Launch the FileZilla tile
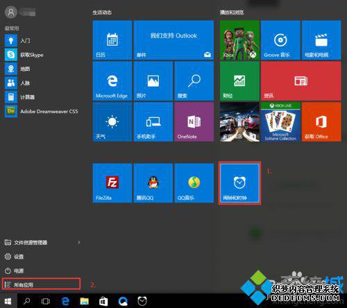The height and width of the screenshot is (308, 347). (x=112, y=183)
